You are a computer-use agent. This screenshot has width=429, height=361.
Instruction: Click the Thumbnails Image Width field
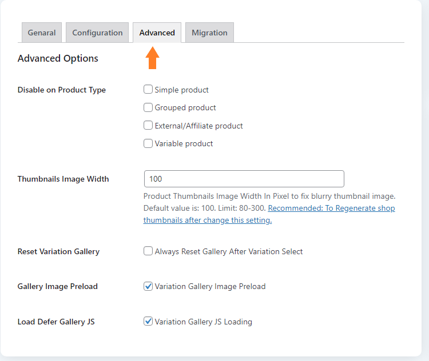[x=244, y=179]
